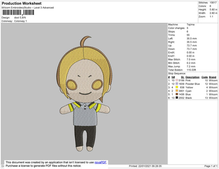219x169 pixels.
Task: Click the 'Brand' column header
Action: tap(212, 77)
